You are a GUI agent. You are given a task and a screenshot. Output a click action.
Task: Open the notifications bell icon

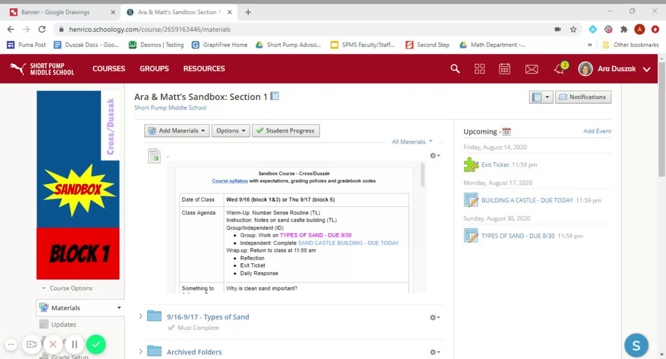(x=559, y=69)
